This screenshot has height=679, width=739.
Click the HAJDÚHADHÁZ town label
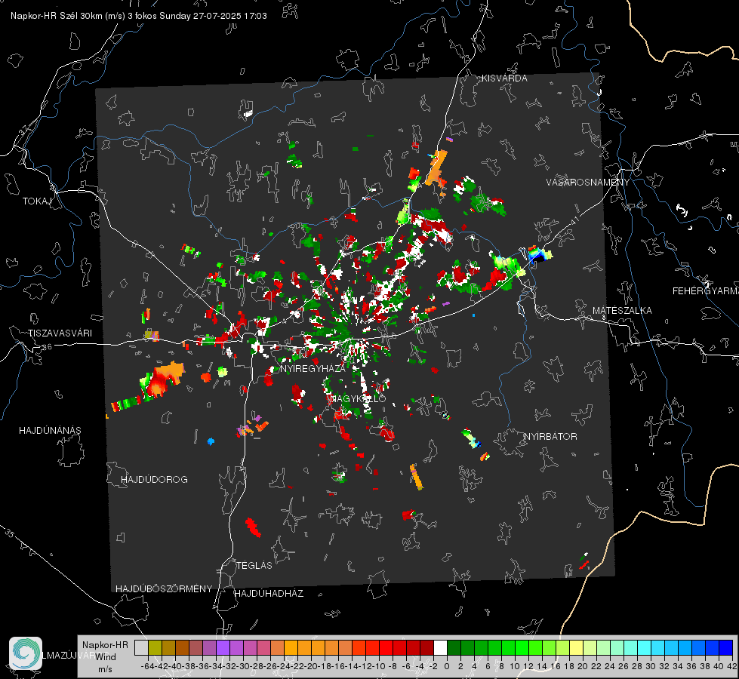coord(269,594)
